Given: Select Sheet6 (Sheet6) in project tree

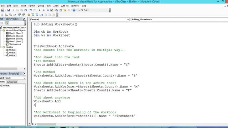Looking at the screenshot, I should [16, 39].
